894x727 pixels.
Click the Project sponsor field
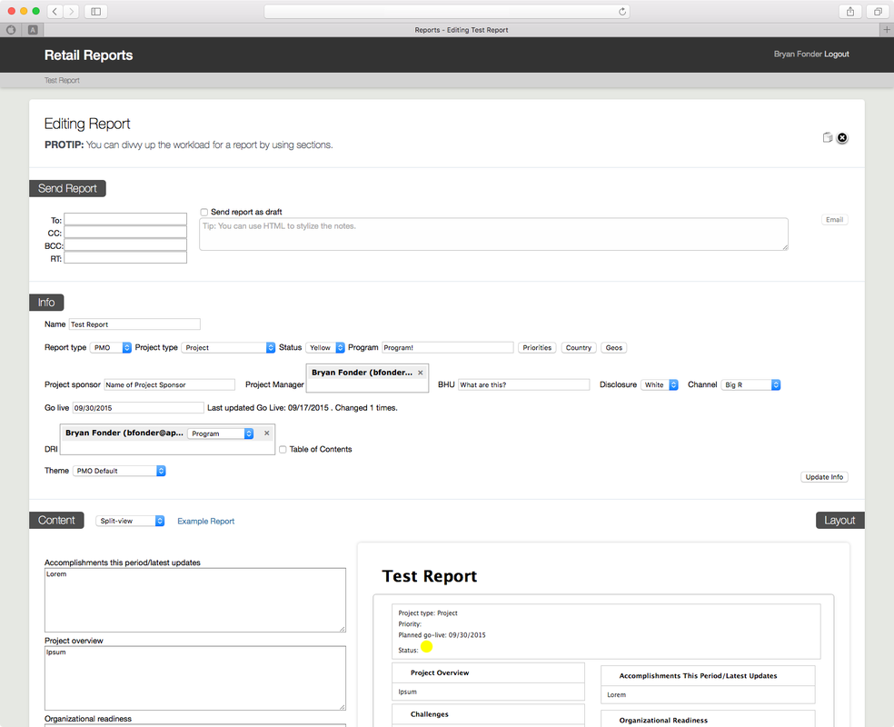[169, 385]
